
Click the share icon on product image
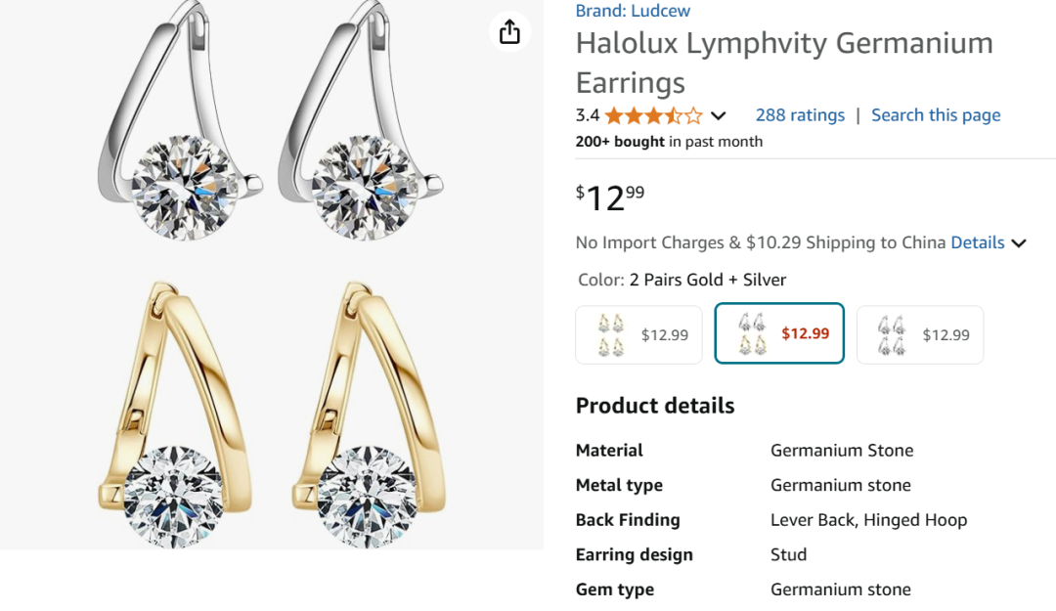click(509, 31)
